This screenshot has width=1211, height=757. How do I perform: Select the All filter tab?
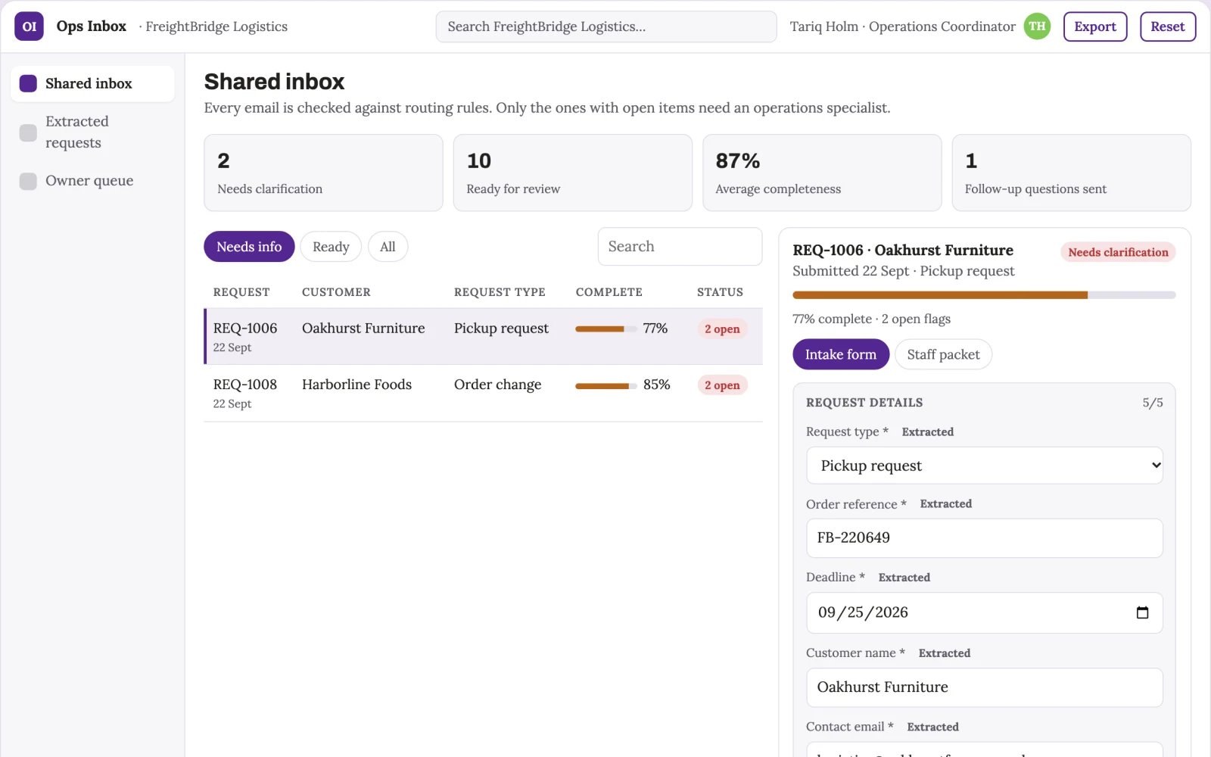tap(388, 247)
